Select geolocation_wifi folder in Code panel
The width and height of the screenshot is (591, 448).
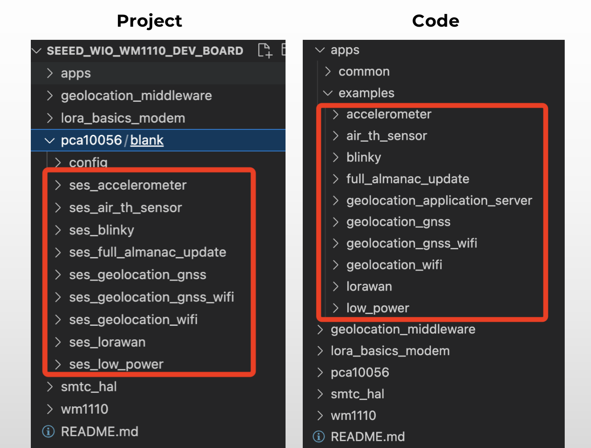pos(394,265)
